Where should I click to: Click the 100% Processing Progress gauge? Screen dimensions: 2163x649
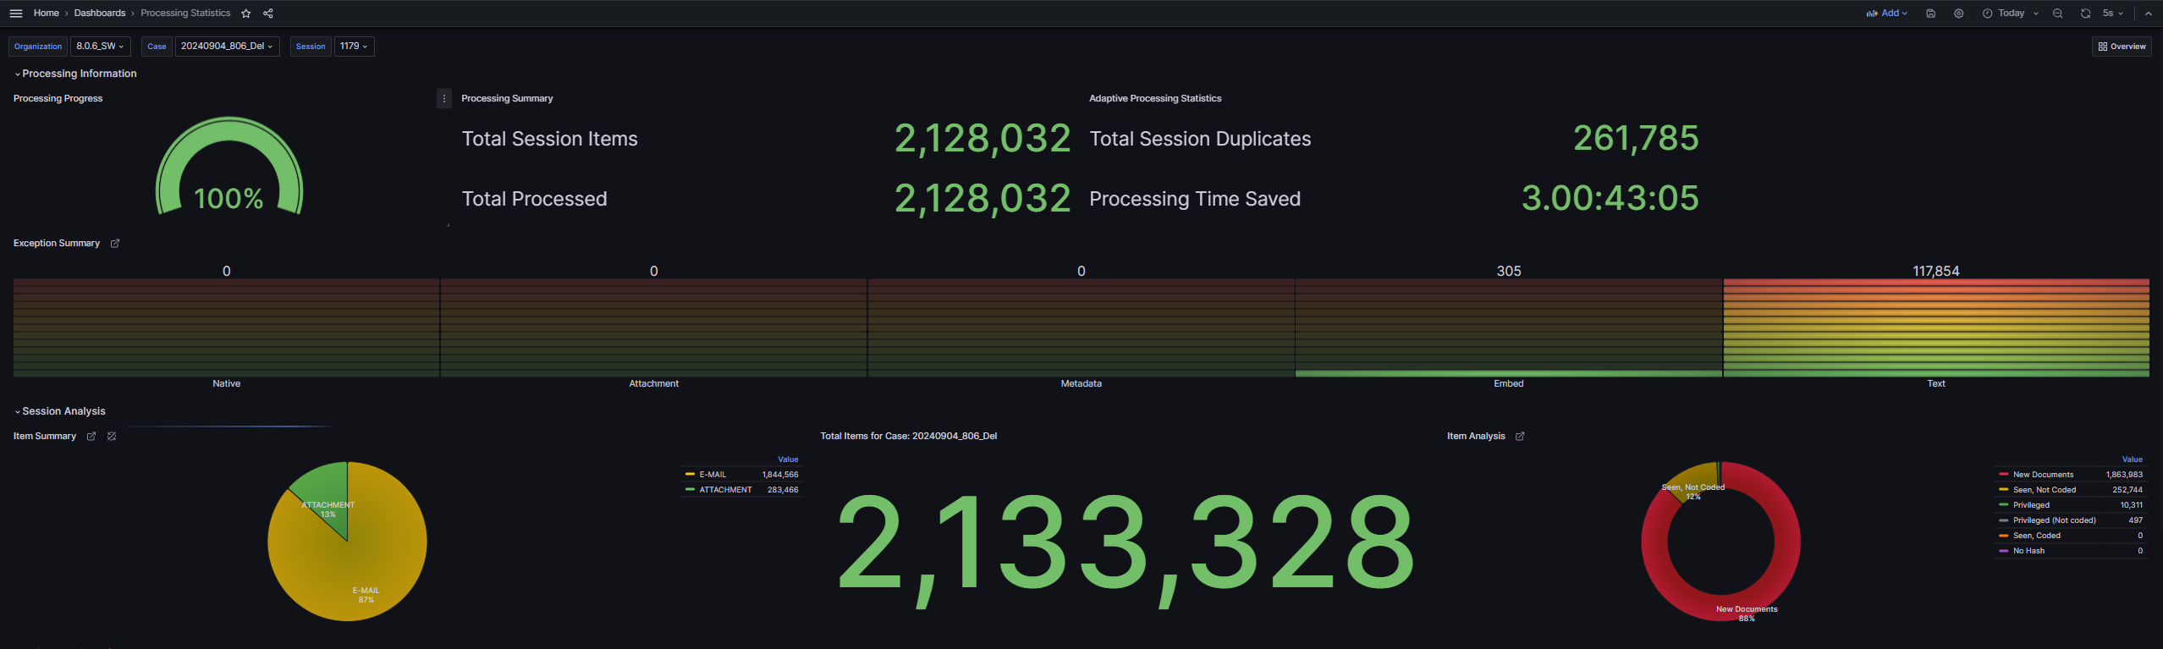tap(228, 167)
